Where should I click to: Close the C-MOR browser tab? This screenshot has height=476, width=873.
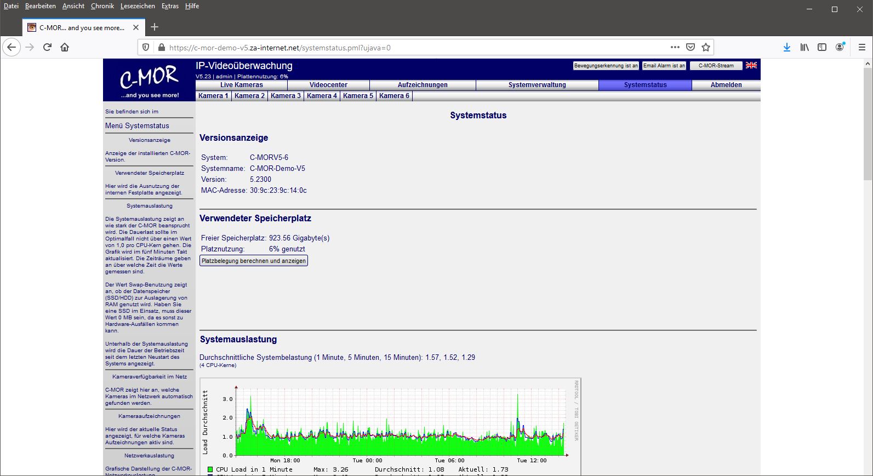click(x=136, y=27)
